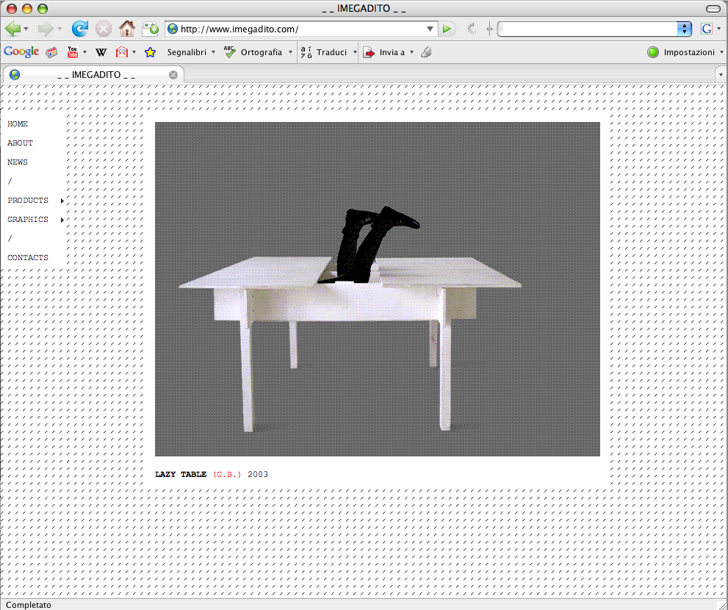Open the CONTACTS page link
Screen dimensions: 728x610
[x=28, y=257]
